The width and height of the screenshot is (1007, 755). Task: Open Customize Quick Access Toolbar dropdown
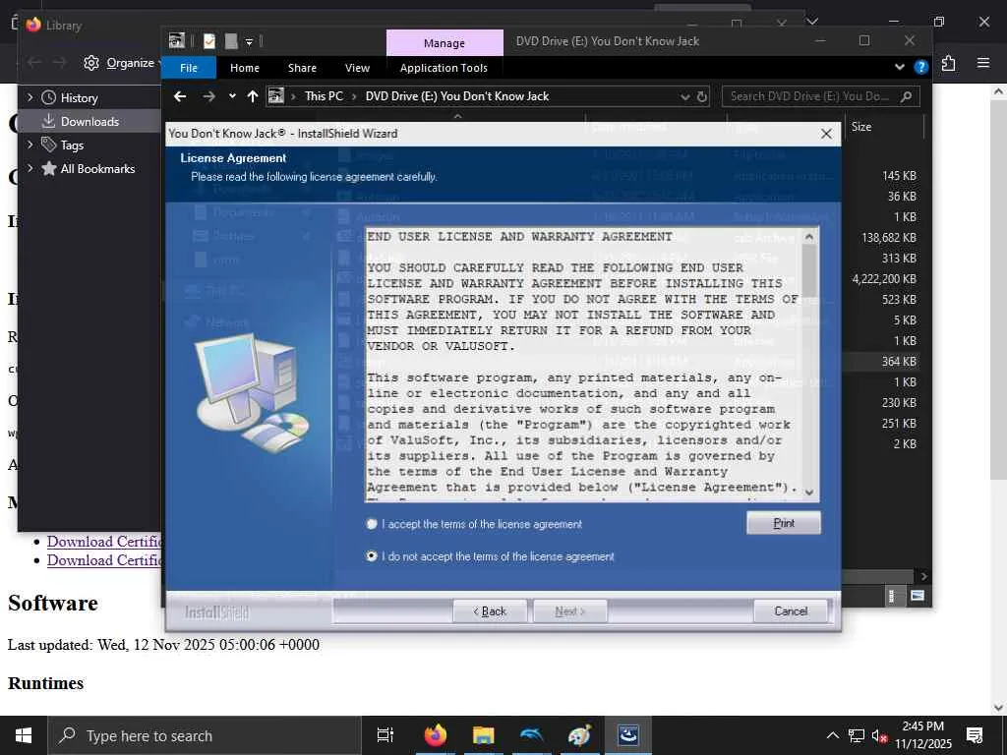[249, 41]
